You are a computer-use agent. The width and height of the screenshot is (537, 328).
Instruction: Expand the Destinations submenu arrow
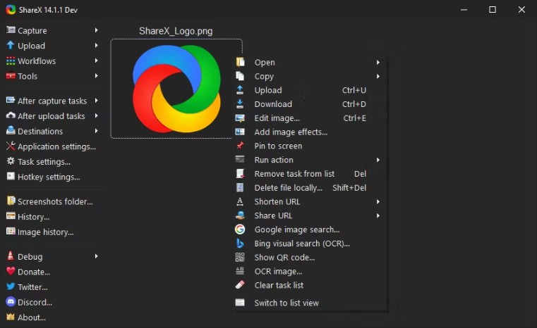pyautogui.click(x=96, y=131)
